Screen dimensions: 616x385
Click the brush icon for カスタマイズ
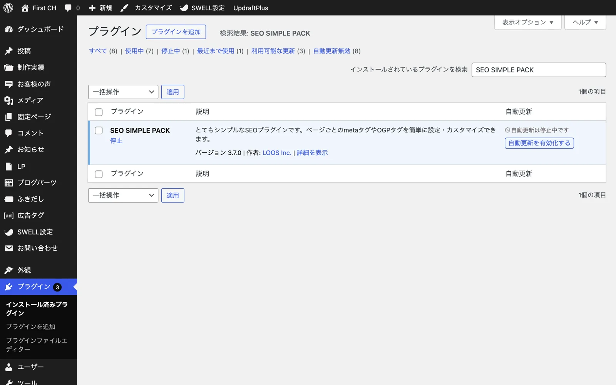point(124,8)
